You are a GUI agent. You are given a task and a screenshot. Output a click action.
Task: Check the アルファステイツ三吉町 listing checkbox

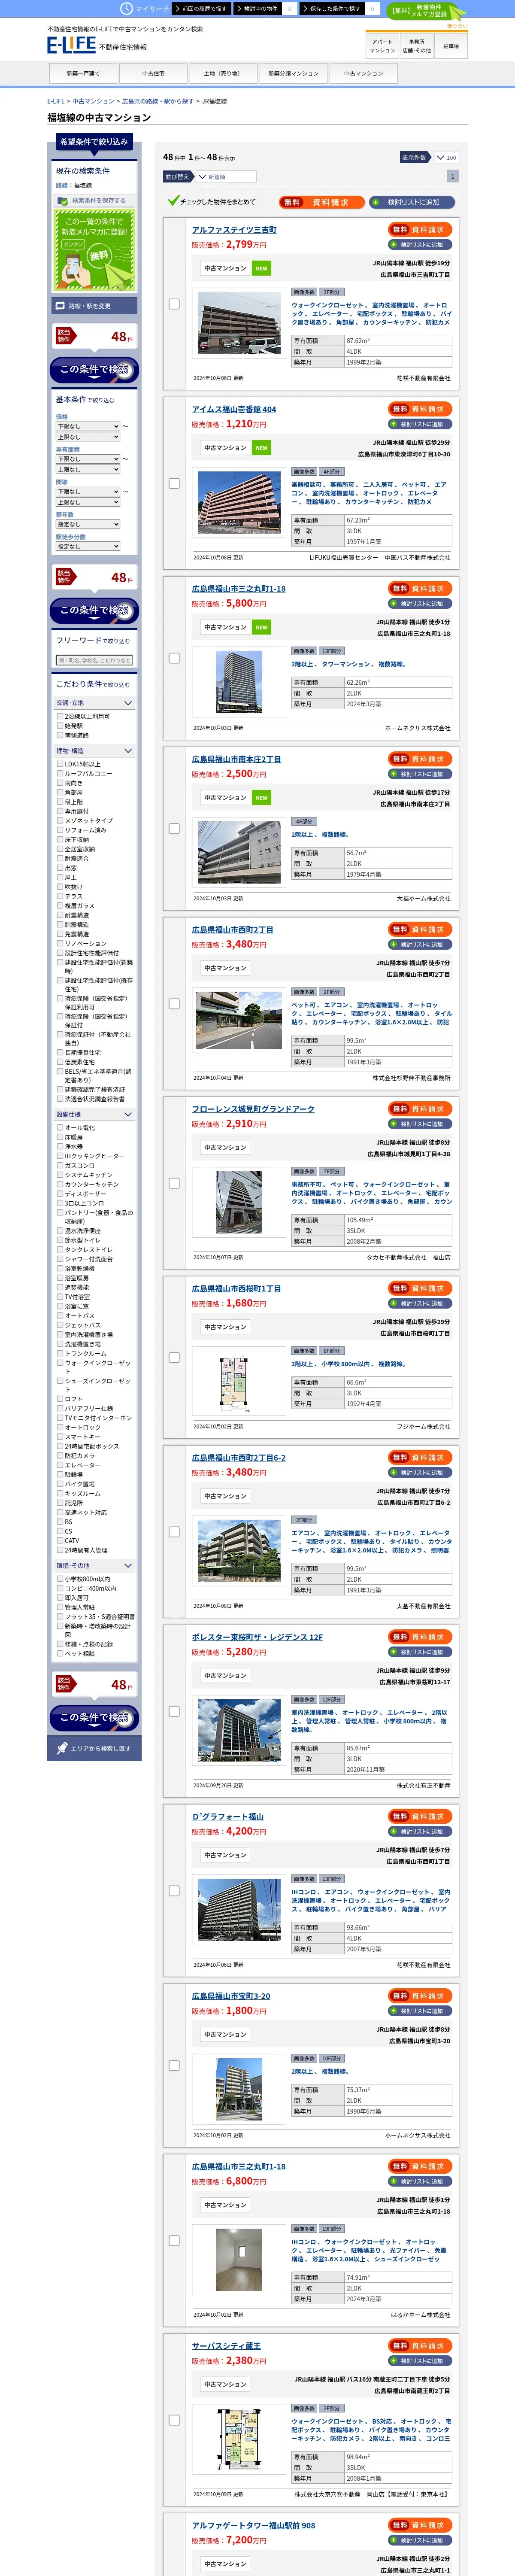point(174,304)
